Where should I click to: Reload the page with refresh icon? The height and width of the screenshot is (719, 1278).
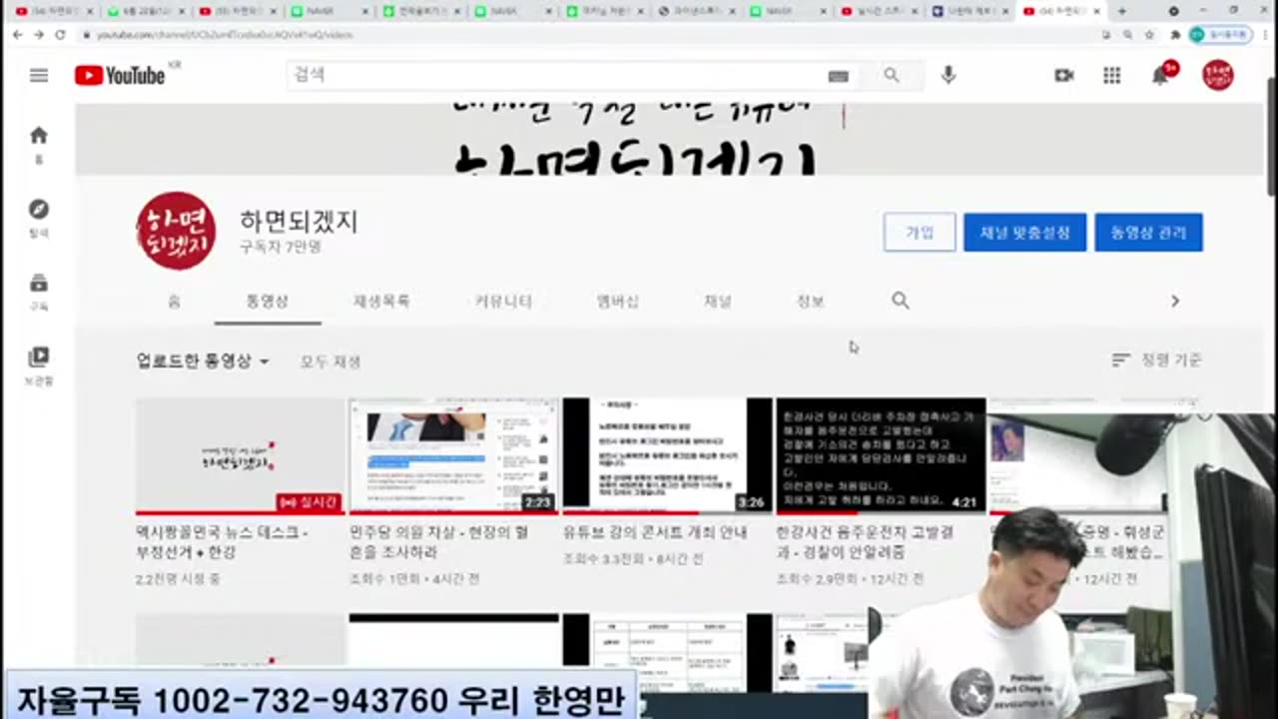pyautogui.click(x=60, y=34)
